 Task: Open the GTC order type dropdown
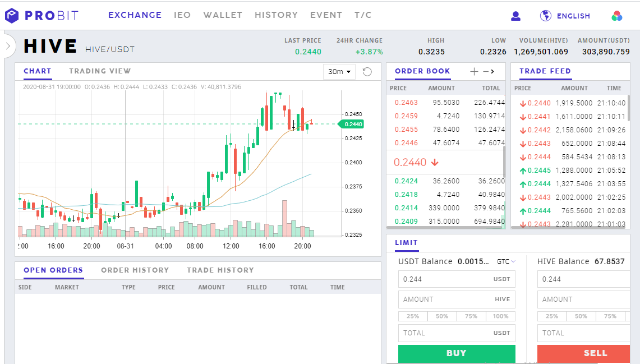point(506,261)
